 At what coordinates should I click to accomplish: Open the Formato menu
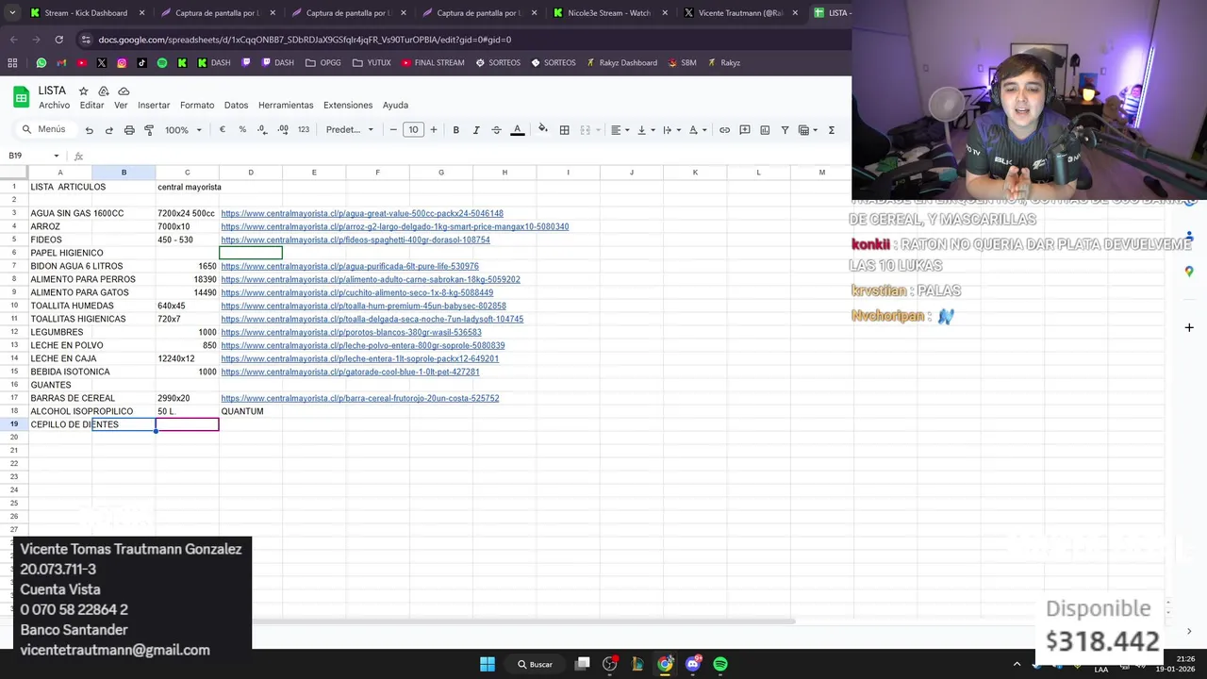click(197, 106)
